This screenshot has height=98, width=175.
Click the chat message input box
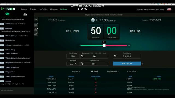click(x=17, y=90)
